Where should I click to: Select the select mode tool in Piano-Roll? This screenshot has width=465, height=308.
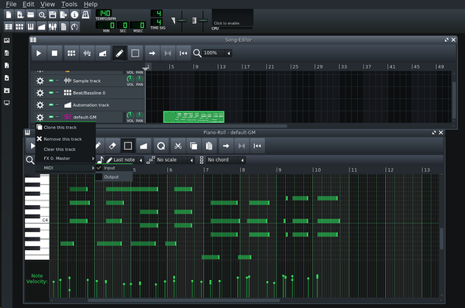pyautogui.click(x=128, y=146)
